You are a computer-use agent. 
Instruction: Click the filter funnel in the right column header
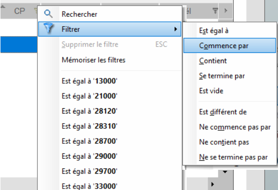(215, 11)
